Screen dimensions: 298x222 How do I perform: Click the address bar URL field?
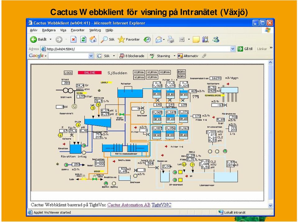click(136, 49)
